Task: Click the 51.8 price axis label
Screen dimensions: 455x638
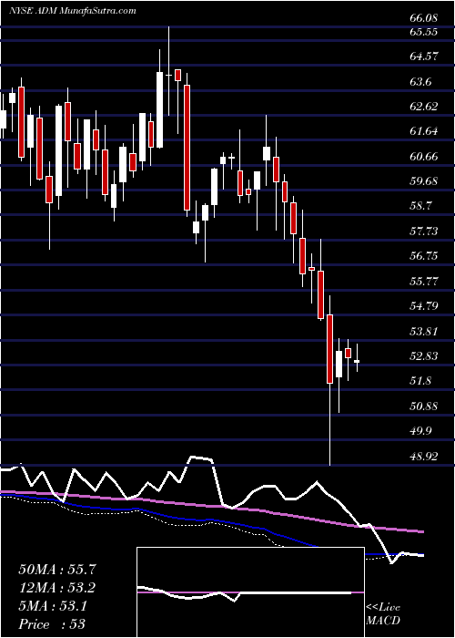Action: click(x=421, y=382)
